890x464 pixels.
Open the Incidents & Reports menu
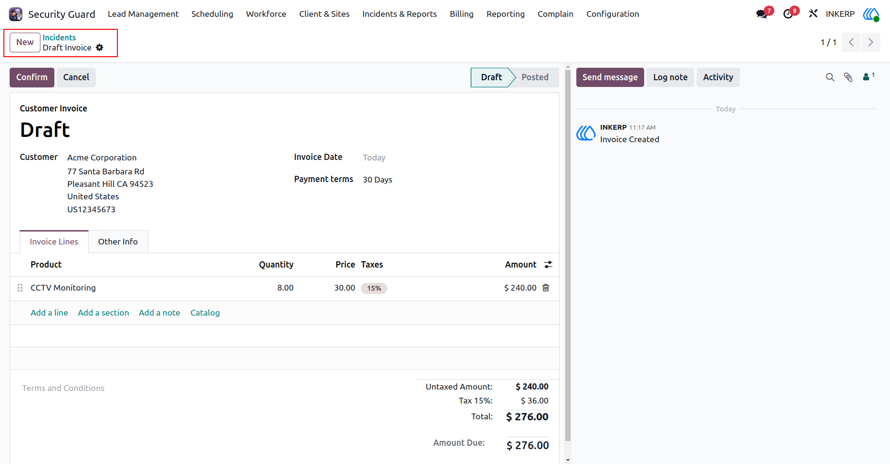click(399, 14)
